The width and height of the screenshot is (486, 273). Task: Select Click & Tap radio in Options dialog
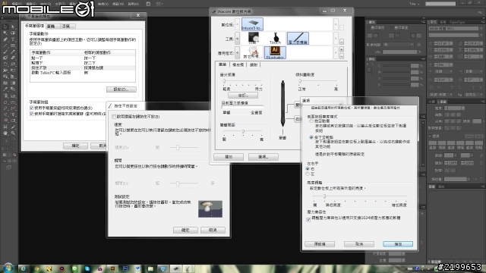click(x=311, y=137)
